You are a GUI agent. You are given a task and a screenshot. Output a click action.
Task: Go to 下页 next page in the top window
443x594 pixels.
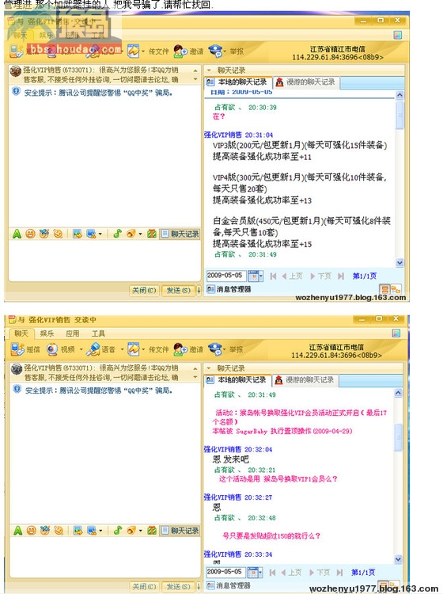pos(321,276)
